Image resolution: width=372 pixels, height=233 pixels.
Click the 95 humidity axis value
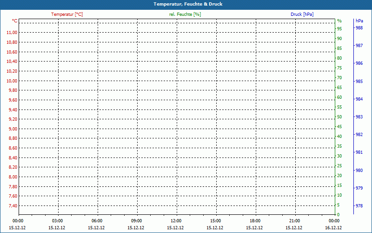pos(339,29)
